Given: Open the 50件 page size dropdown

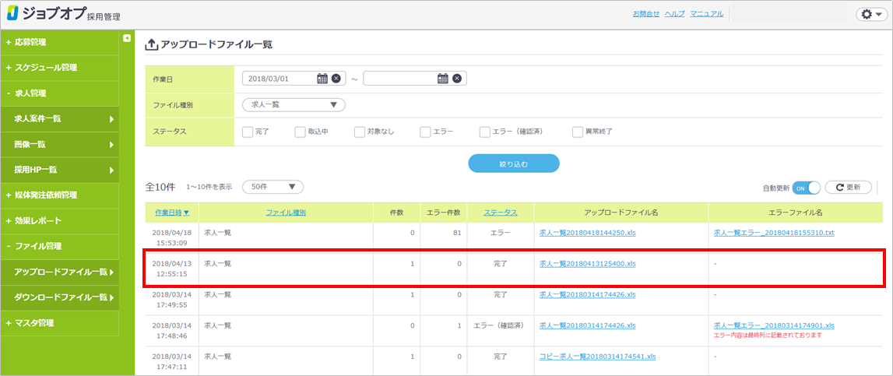Looking at the screenshot, I should [x=272, y=187].
